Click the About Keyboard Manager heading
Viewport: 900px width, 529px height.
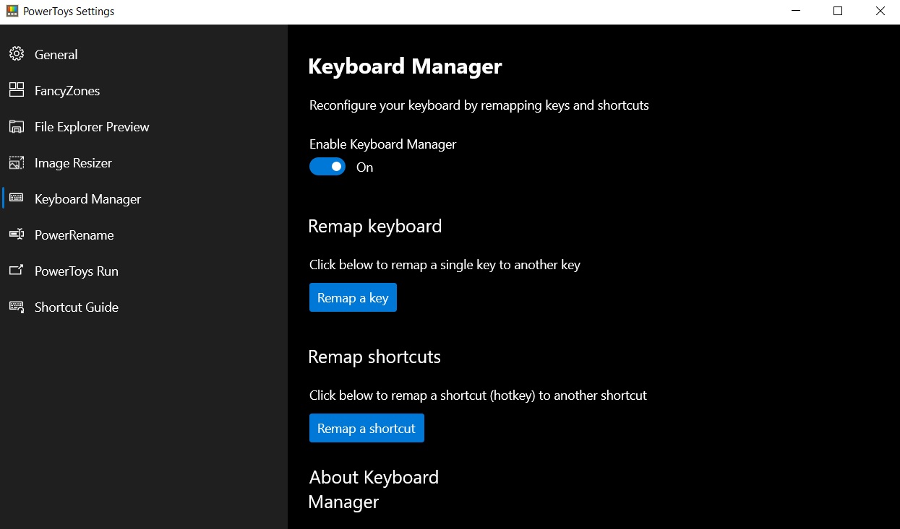pyautogui.click(x=374, y=489)
